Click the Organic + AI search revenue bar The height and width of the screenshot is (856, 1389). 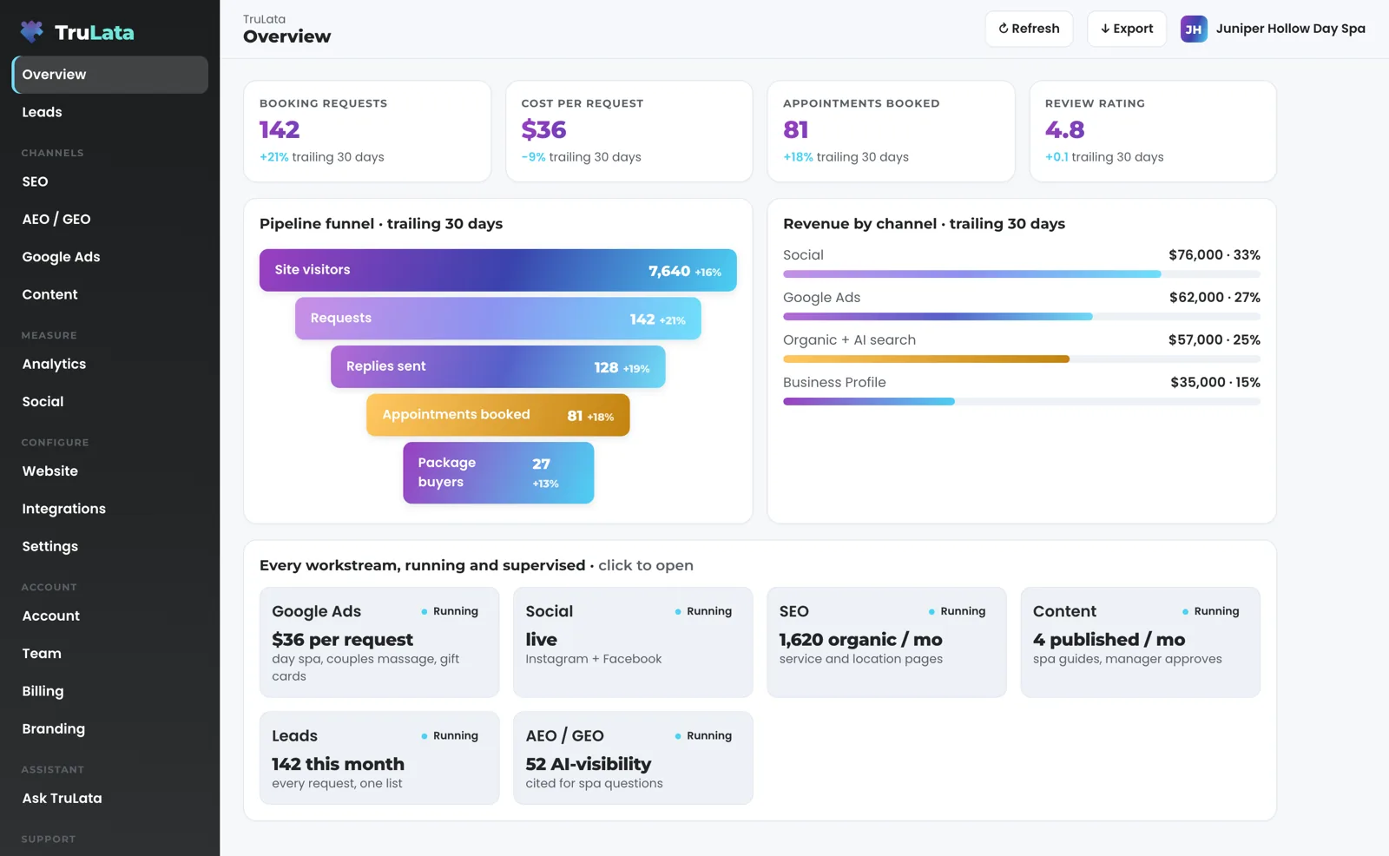point(1022,359)
